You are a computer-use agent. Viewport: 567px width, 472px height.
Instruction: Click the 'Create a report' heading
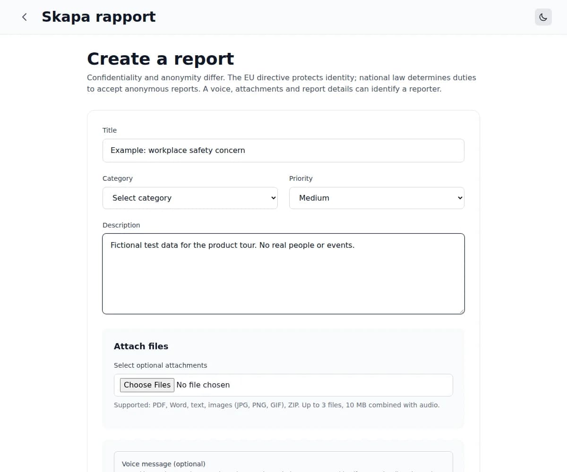point(161,59)
